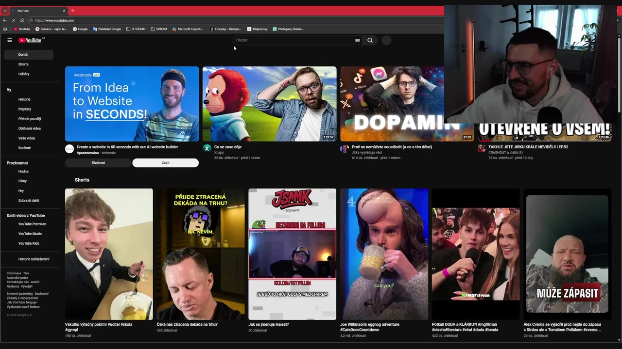
Task: Click the magnifier search button
Action: (x=370, y=40)
